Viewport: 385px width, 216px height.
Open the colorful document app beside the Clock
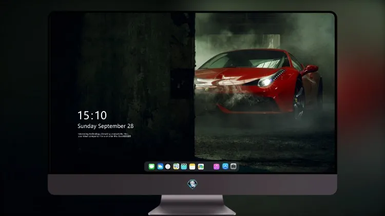[x=176, y=166]
